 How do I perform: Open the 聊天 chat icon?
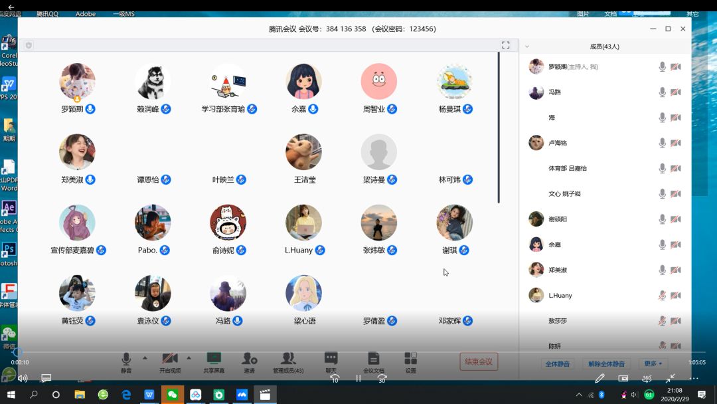click(x=331, y=359)
